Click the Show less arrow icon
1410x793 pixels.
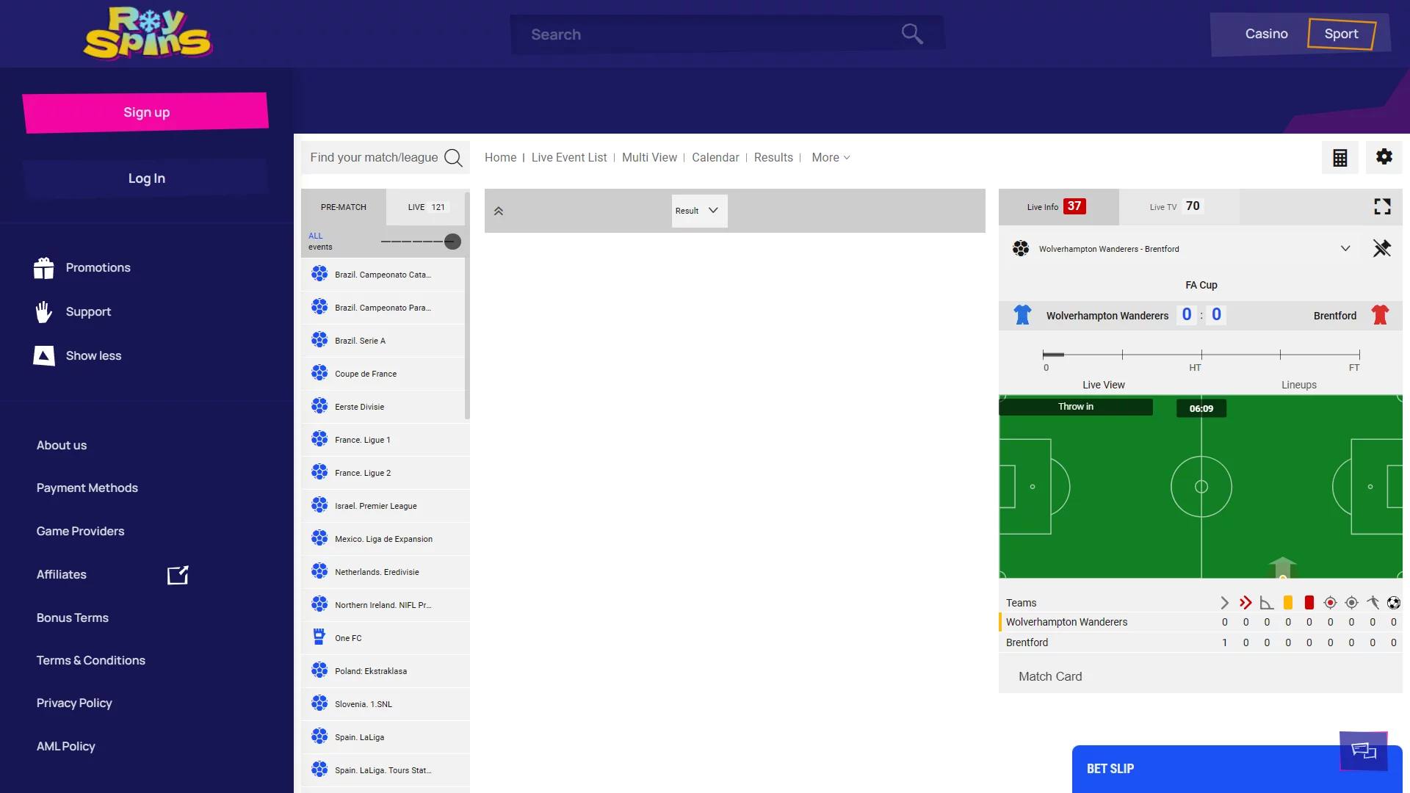click(x=44, y=356)
